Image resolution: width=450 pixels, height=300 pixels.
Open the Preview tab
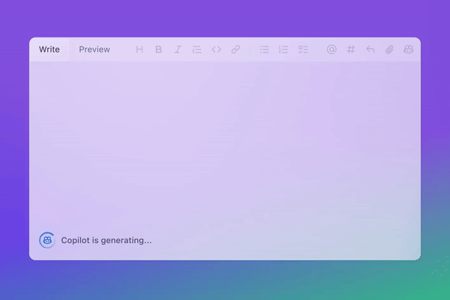pos(94,49)
